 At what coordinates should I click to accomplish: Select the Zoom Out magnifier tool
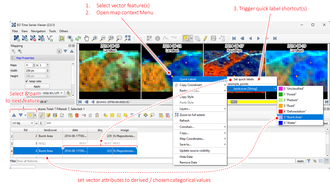pyautogui.click(x=103, y=38)
